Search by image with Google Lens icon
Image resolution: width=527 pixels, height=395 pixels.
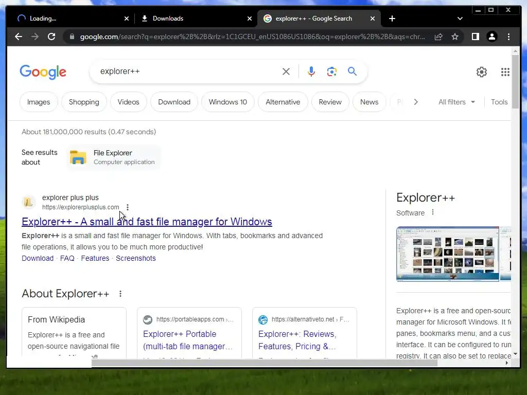coord(332,71)
